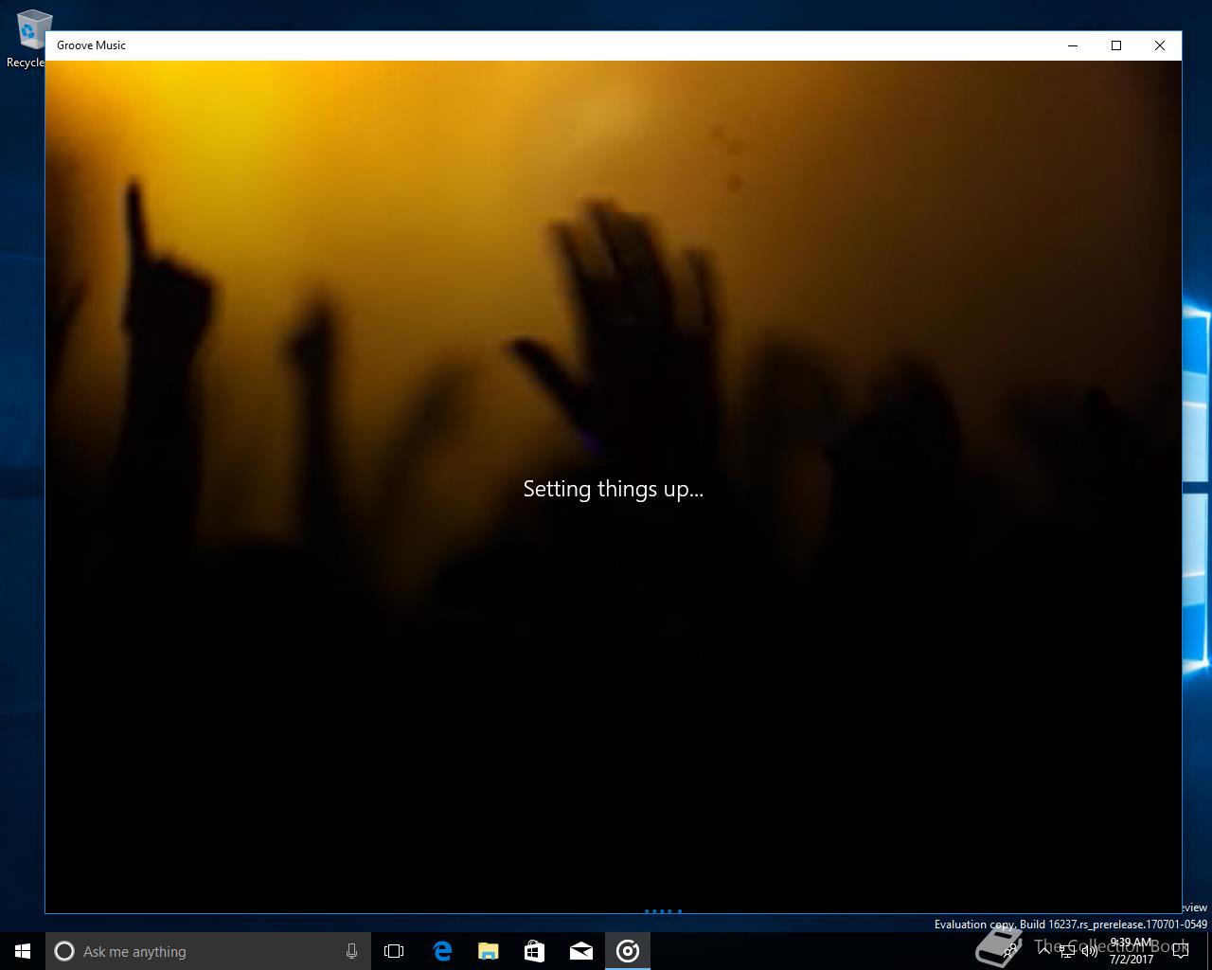Open the Recycle Bin desktop icon
The height and width of the screenshot is (970, 1212).
[x=28, y=38]
